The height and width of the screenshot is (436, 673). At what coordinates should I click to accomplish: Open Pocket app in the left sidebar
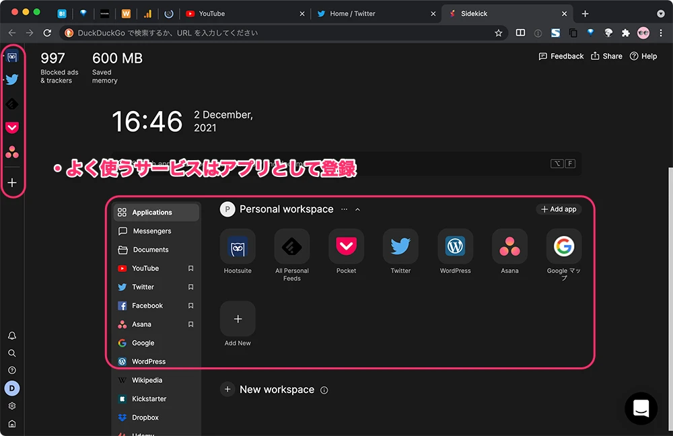[12, 127]
